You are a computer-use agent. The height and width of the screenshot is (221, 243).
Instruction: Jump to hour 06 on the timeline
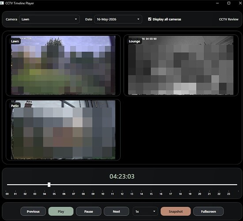click(x=64, y=194)
